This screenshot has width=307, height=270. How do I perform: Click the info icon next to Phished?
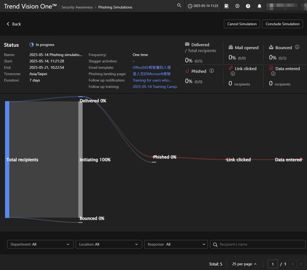click(x=212, y=71)
